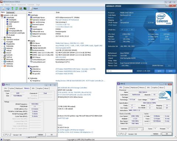177x141 pixels.
Task: Click the green Refresh toolbar icon
Action: [x=17, y=8]
